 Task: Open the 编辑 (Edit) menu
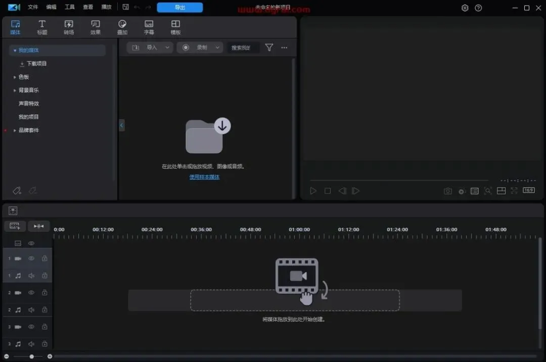point(51,7)
